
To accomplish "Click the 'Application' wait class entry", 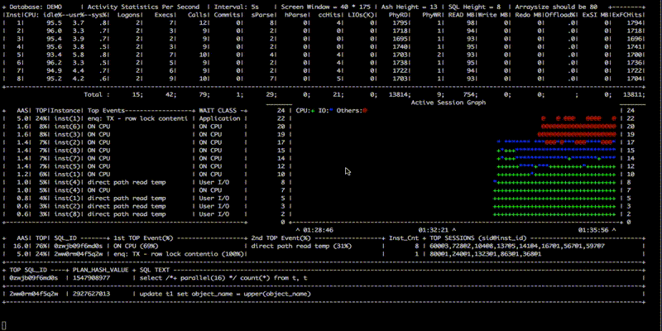I will [219, 118].
